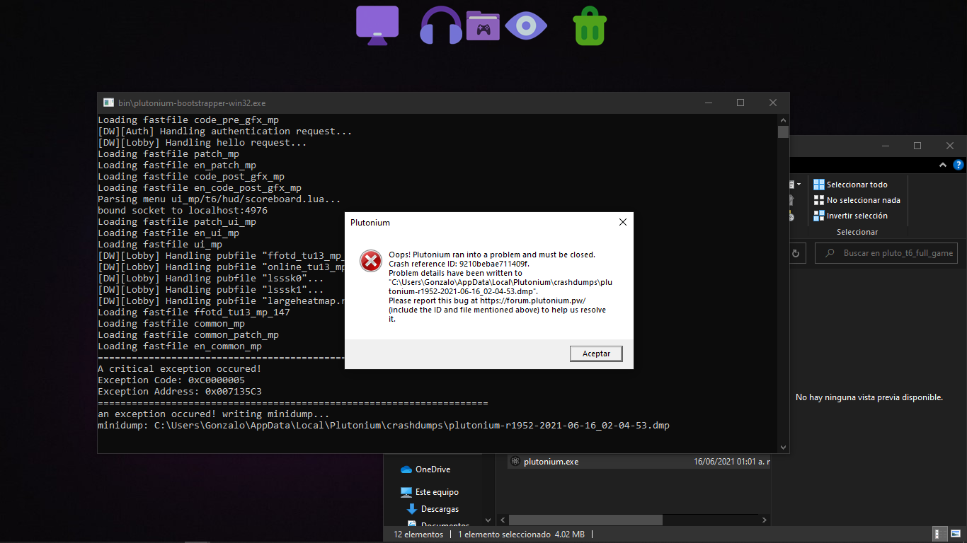Maximize the File Explorer window
Viewport: 967px width, 543px height.
(x=917, y=146)
